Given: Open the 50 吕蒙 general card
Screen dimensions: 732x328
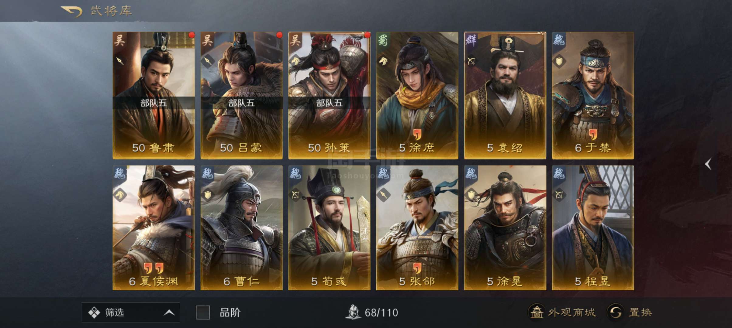Looking at the screenshot, I should (241, 95).
